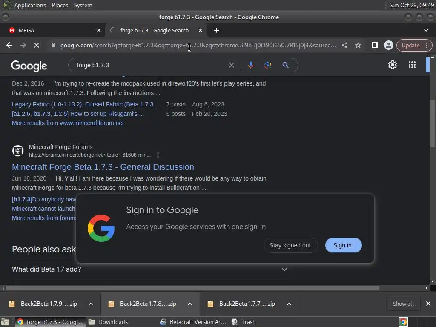This screenshot has height=327, width=436.
Task: Click the vertical scrollbar thumb
Action: coord(433,124)
